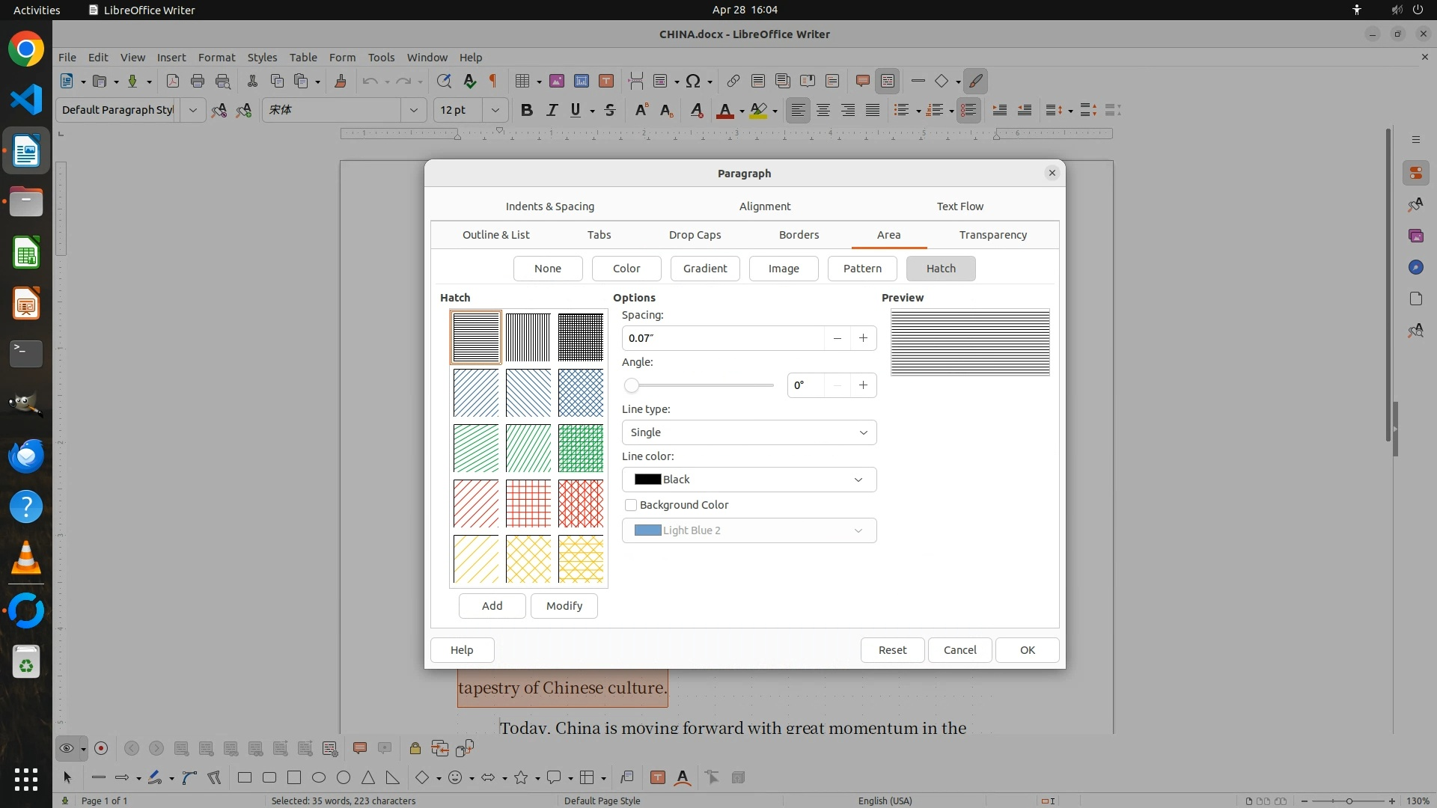Image resolution: width=1437 pixels, height=808 pixels.
Task: Enable the Background Color checkbox
Action: pyautogui.click(x=631, y=505)
